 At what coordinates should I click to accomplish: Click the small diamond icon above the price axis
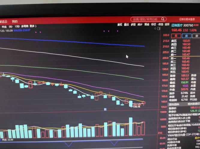click(x=155, y=29)
